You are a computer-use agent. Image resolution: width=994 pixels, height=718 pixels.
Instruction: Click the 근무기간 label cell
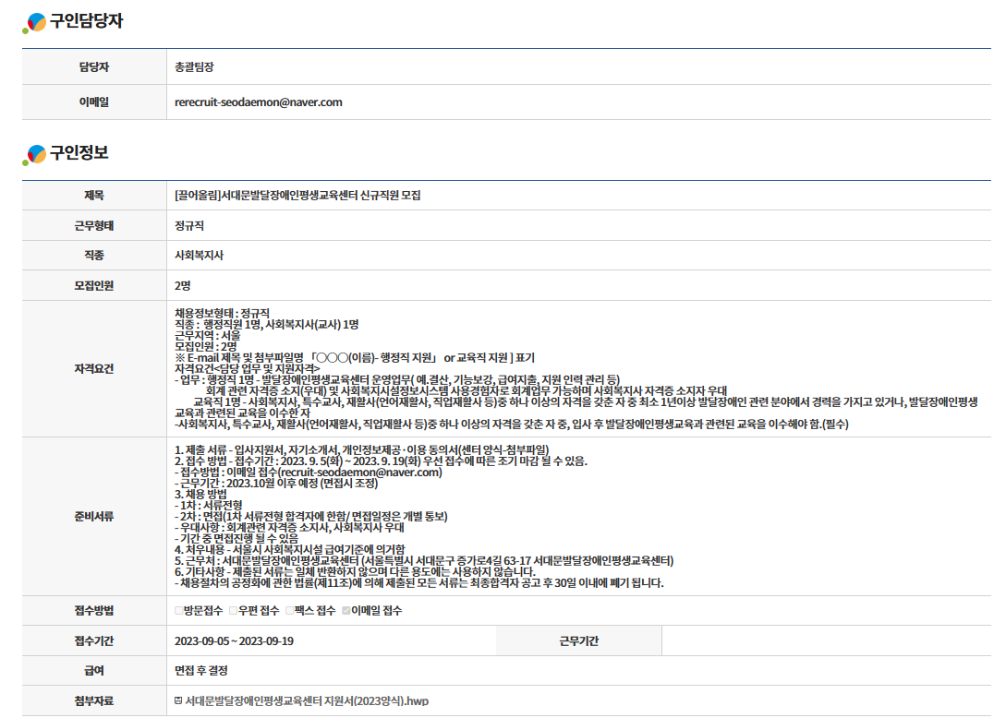(578, 640)
